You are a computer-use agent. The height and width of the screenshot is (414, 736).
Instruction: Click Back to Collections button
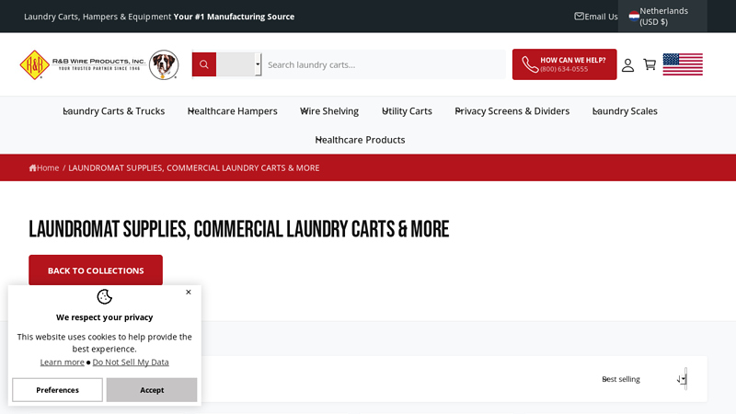(x=96, y=270)
